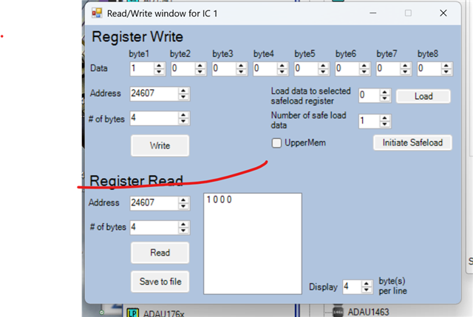Click the Read button
The height and width of the screenshot is (317, 473).
coord(160,253)
